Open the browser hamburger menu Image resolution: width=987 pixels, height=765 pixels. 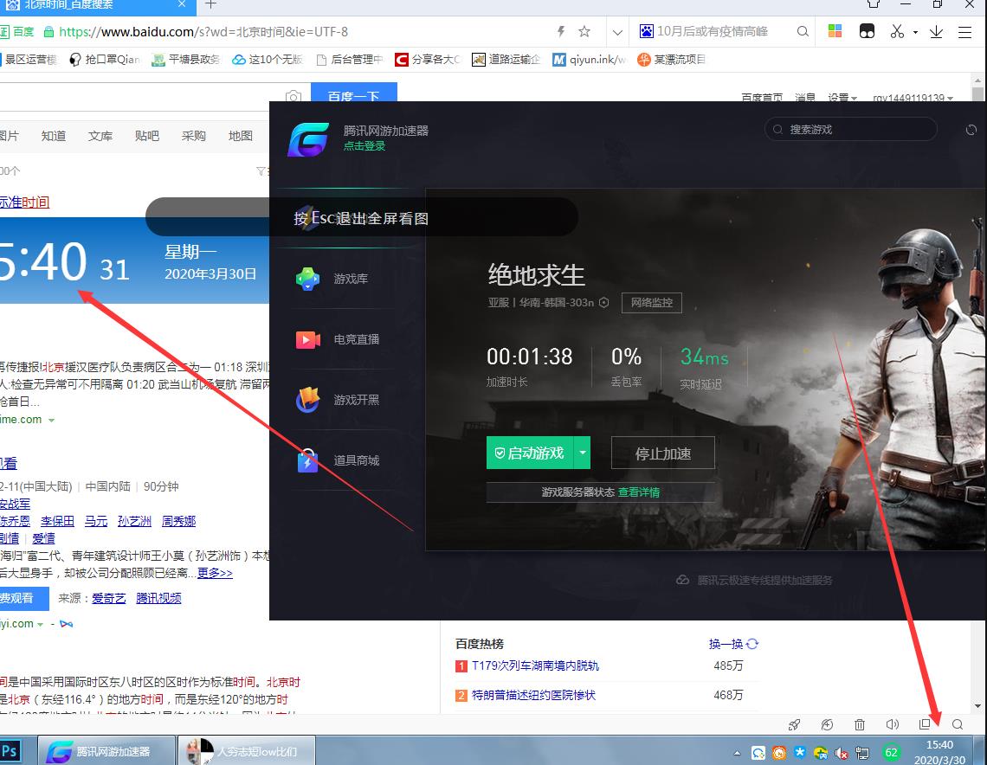point(965,30)
